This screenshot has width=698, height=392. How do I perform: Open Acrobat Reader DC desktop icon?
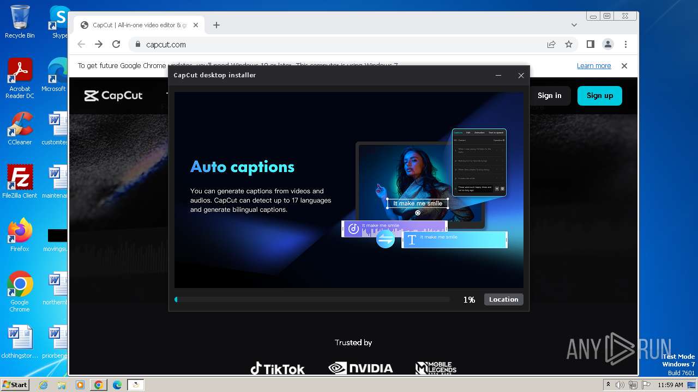coord(20,78)
